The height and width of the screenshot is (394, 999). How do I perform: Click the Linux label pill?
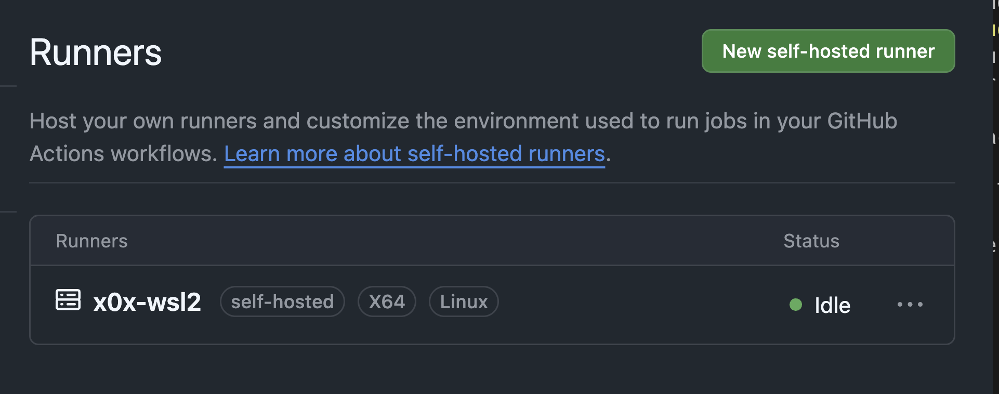click(x=464, y=301)
